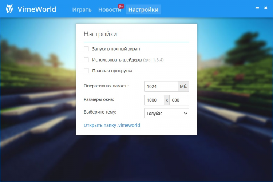Click the window height field 600
Viewport: 273px width, 182px height.
click(179, 100)
